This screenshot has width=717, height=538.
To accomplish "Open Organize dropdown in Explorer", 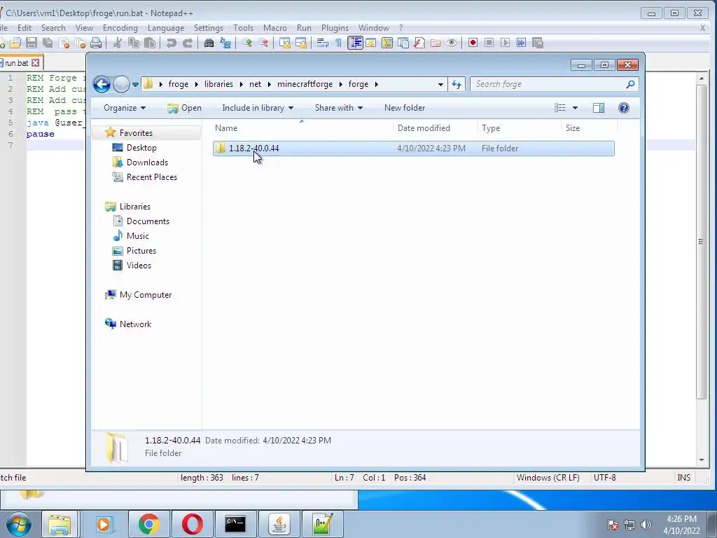I will (125, 108).
